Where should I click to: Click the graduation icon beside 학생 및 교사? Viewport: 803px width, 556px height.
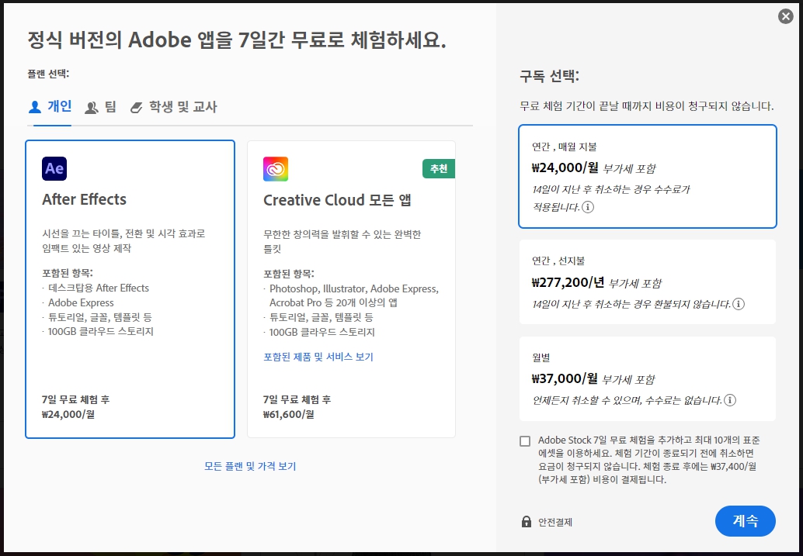point(136,108)
